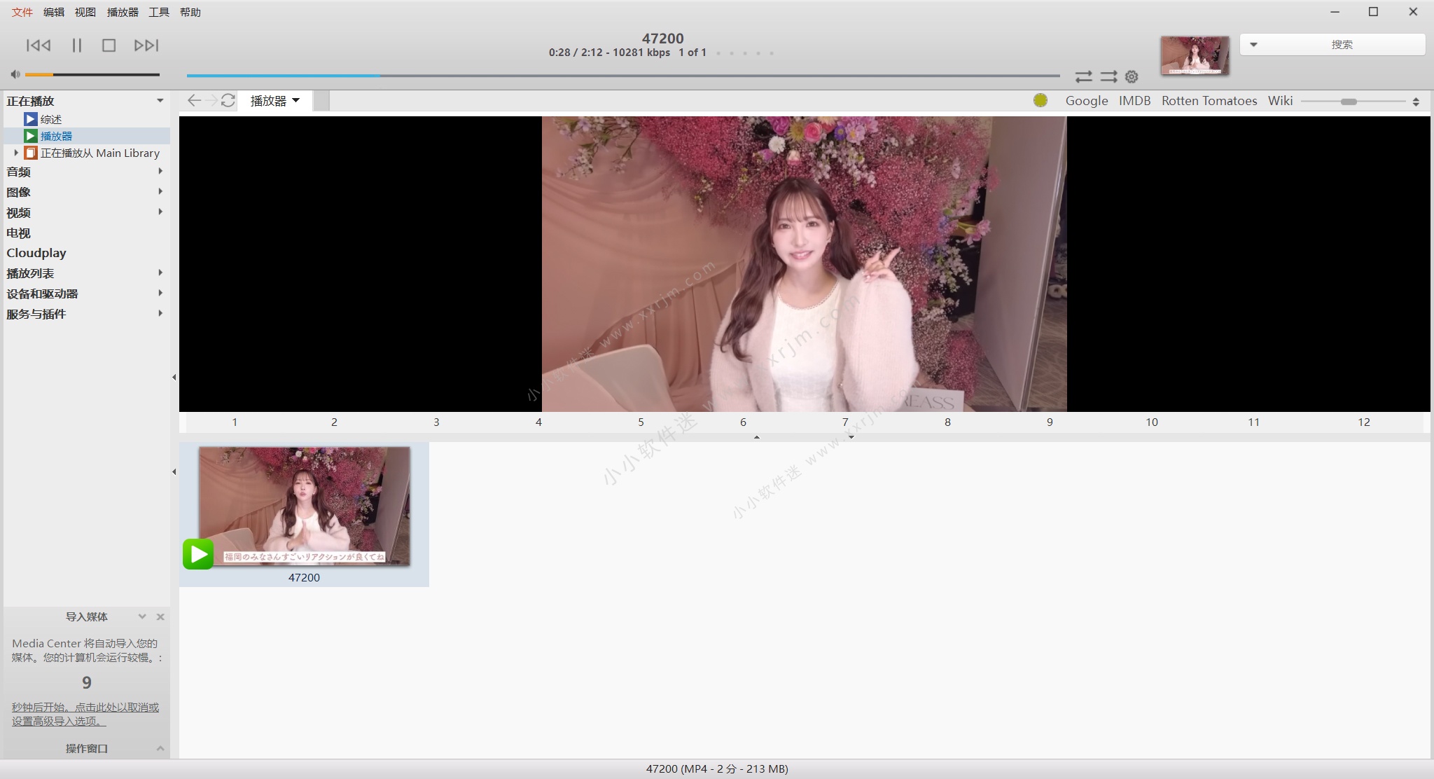Click the 搜索 search field

pyautogui.click(x=1342, y=44)
